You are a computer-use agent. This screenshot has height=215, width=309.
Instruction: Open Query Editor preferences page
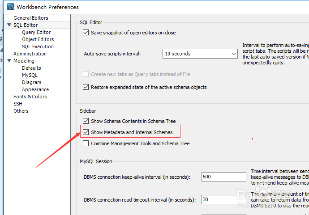click(36, 32)
